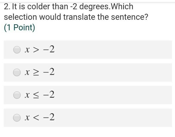The image size is (175, 137).
Task: Click the ≥ symbol in the second option
Action: point(36,72)
